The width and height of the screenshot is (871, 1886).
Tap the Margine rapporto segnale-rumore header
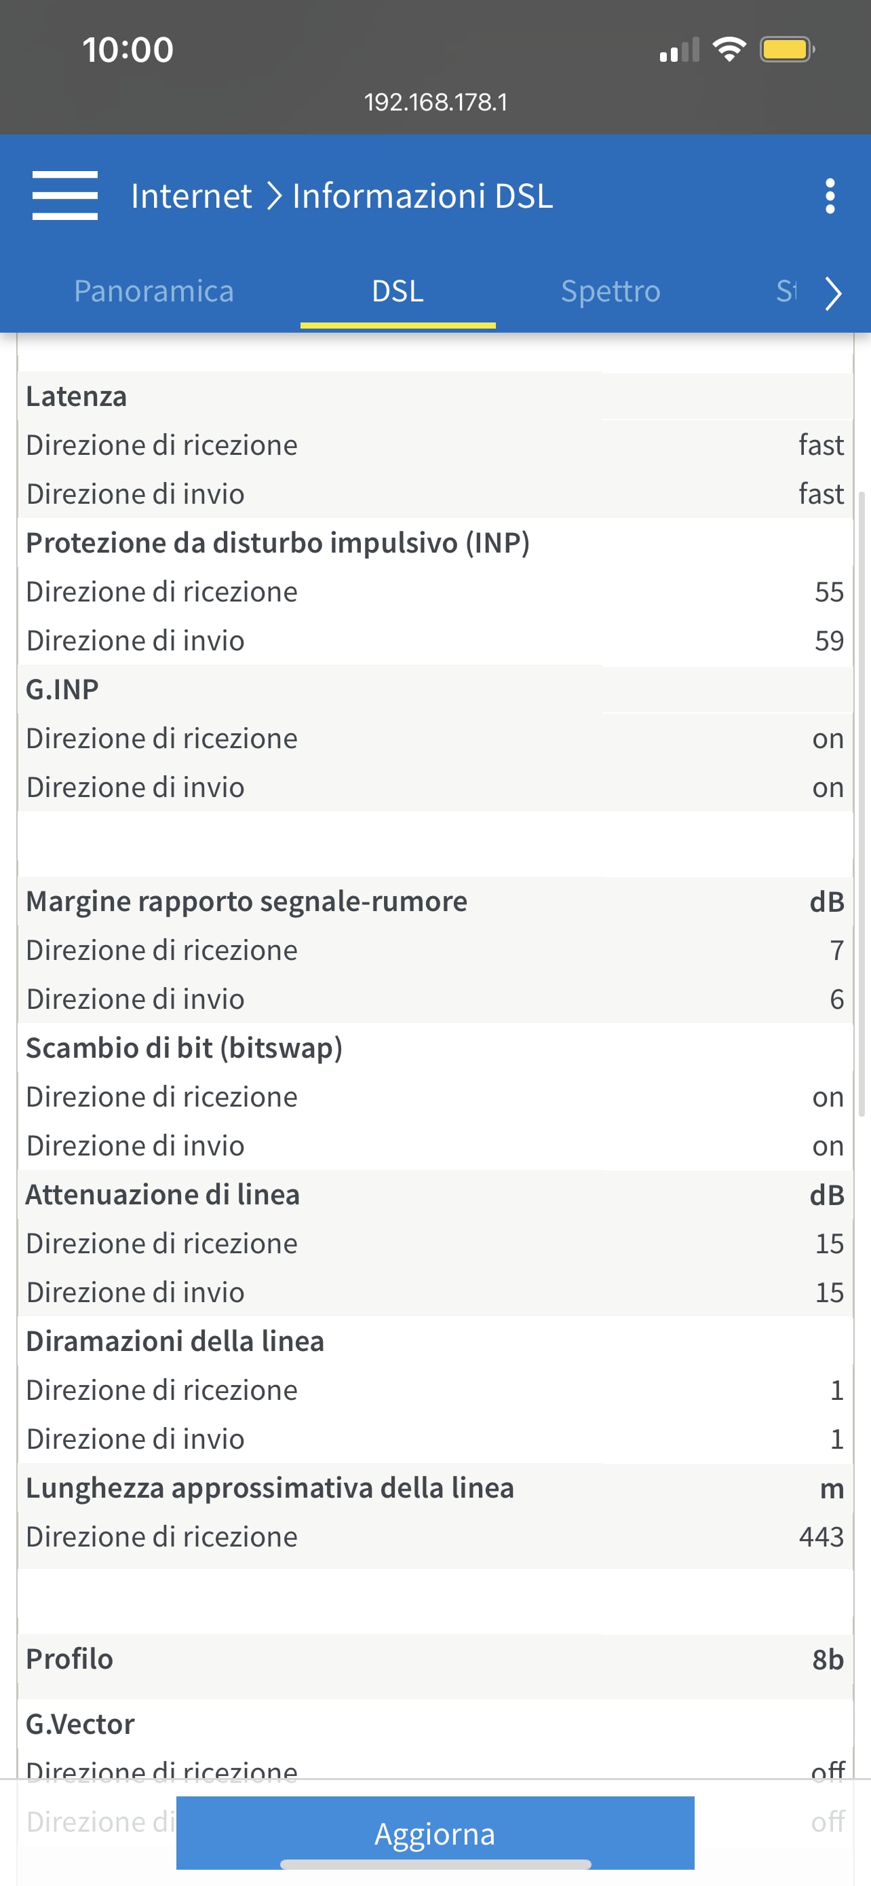(x=246, y=902)
